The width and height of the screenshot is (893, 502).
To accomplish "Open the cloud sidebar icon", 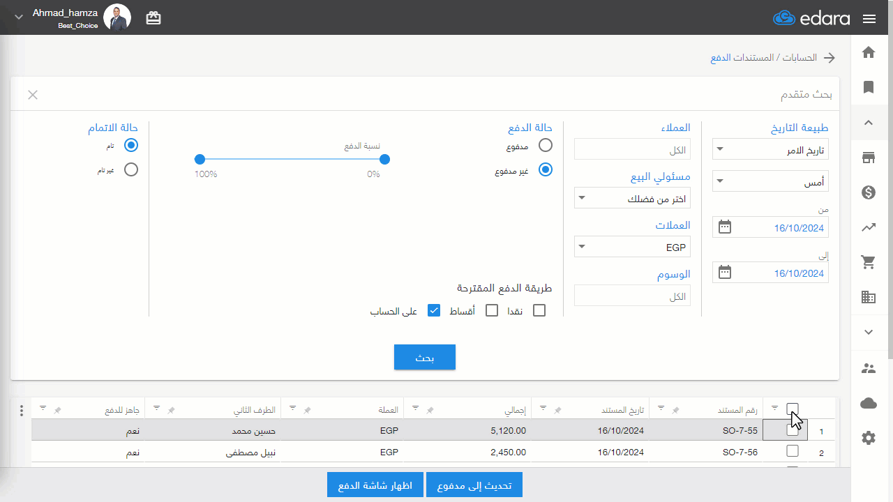I will coord(869,403).
